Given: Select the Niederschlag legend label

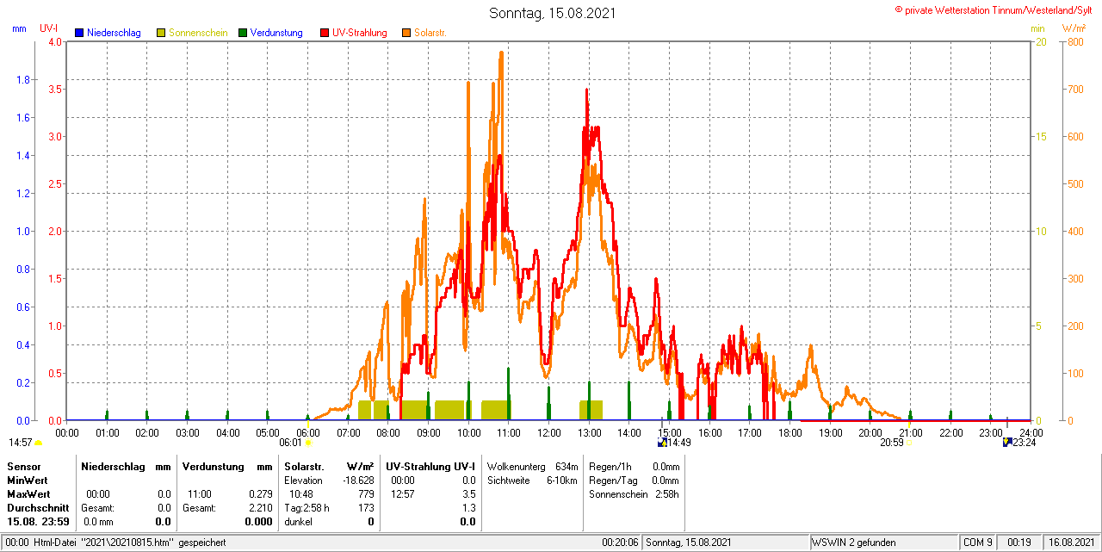Looking at the screenshot, I should (114, 33).
